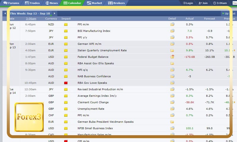Open the This Week date range selector
237x142 pixels.
coord(30,13)
